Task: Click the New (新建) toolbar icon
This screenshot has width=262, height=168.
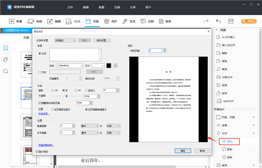Action: 11,21
